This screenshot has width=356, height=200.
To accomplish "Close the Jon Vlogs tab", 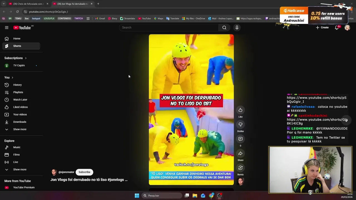I will (92, 4).
